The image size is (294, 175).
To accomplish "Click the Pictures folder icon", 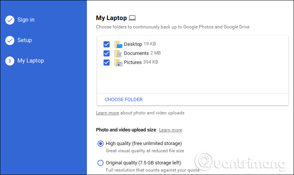I will 118,62.
